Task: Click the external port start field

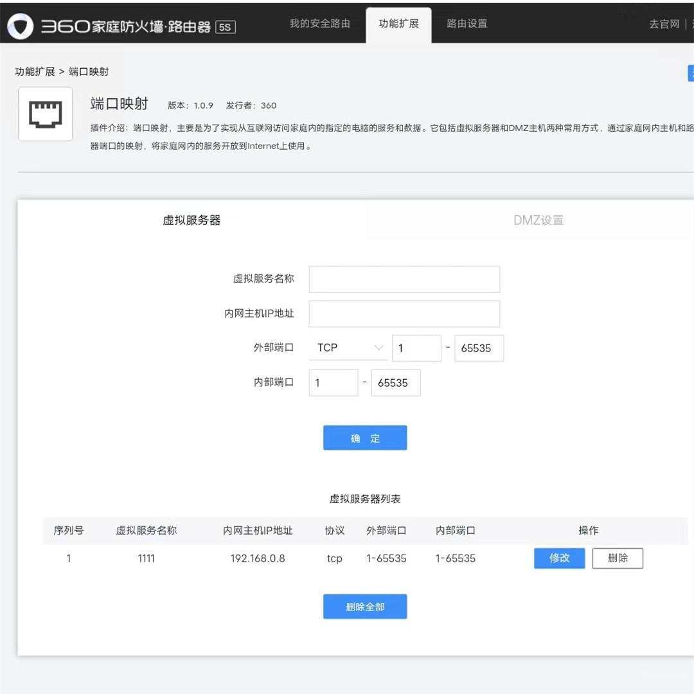Action: point(416,348)
